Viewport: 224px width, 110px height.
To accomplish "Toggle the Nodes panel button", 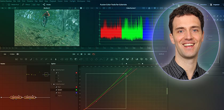I will [x=47, y=5].
